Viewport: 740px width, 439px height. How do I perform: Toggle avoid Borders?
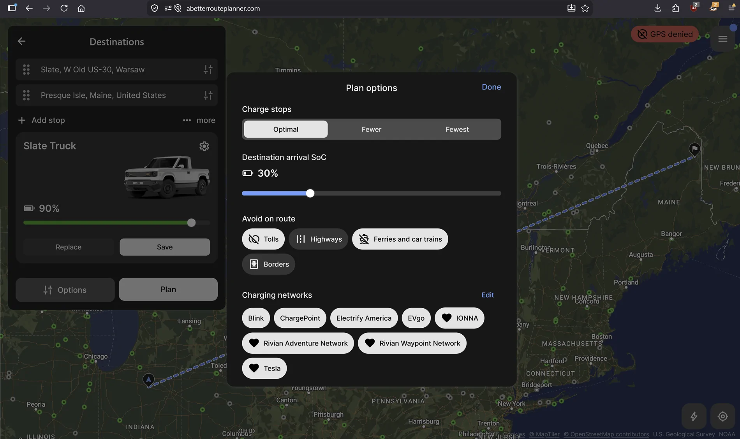coord(268,264)
